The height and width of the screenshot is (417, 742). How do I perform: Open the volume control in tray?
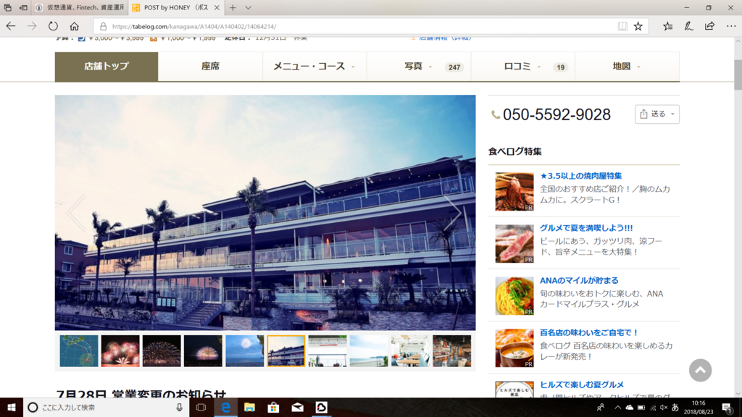(664, 408)
